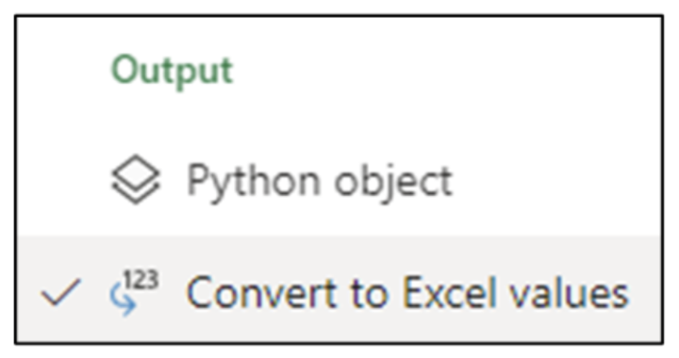Click the blue curved arrow with 123

pos(133,292)
